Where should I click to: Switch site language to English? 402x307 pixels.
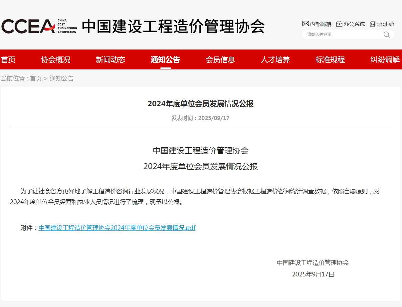point(385,24)
